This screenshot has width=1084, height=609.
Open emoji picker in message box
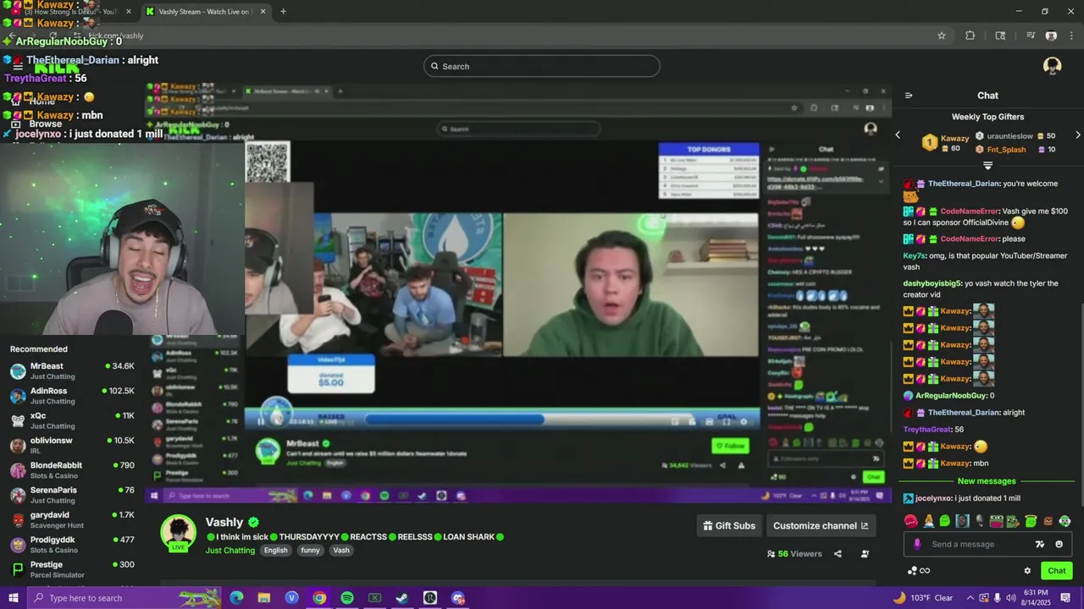coord(1059,544)
